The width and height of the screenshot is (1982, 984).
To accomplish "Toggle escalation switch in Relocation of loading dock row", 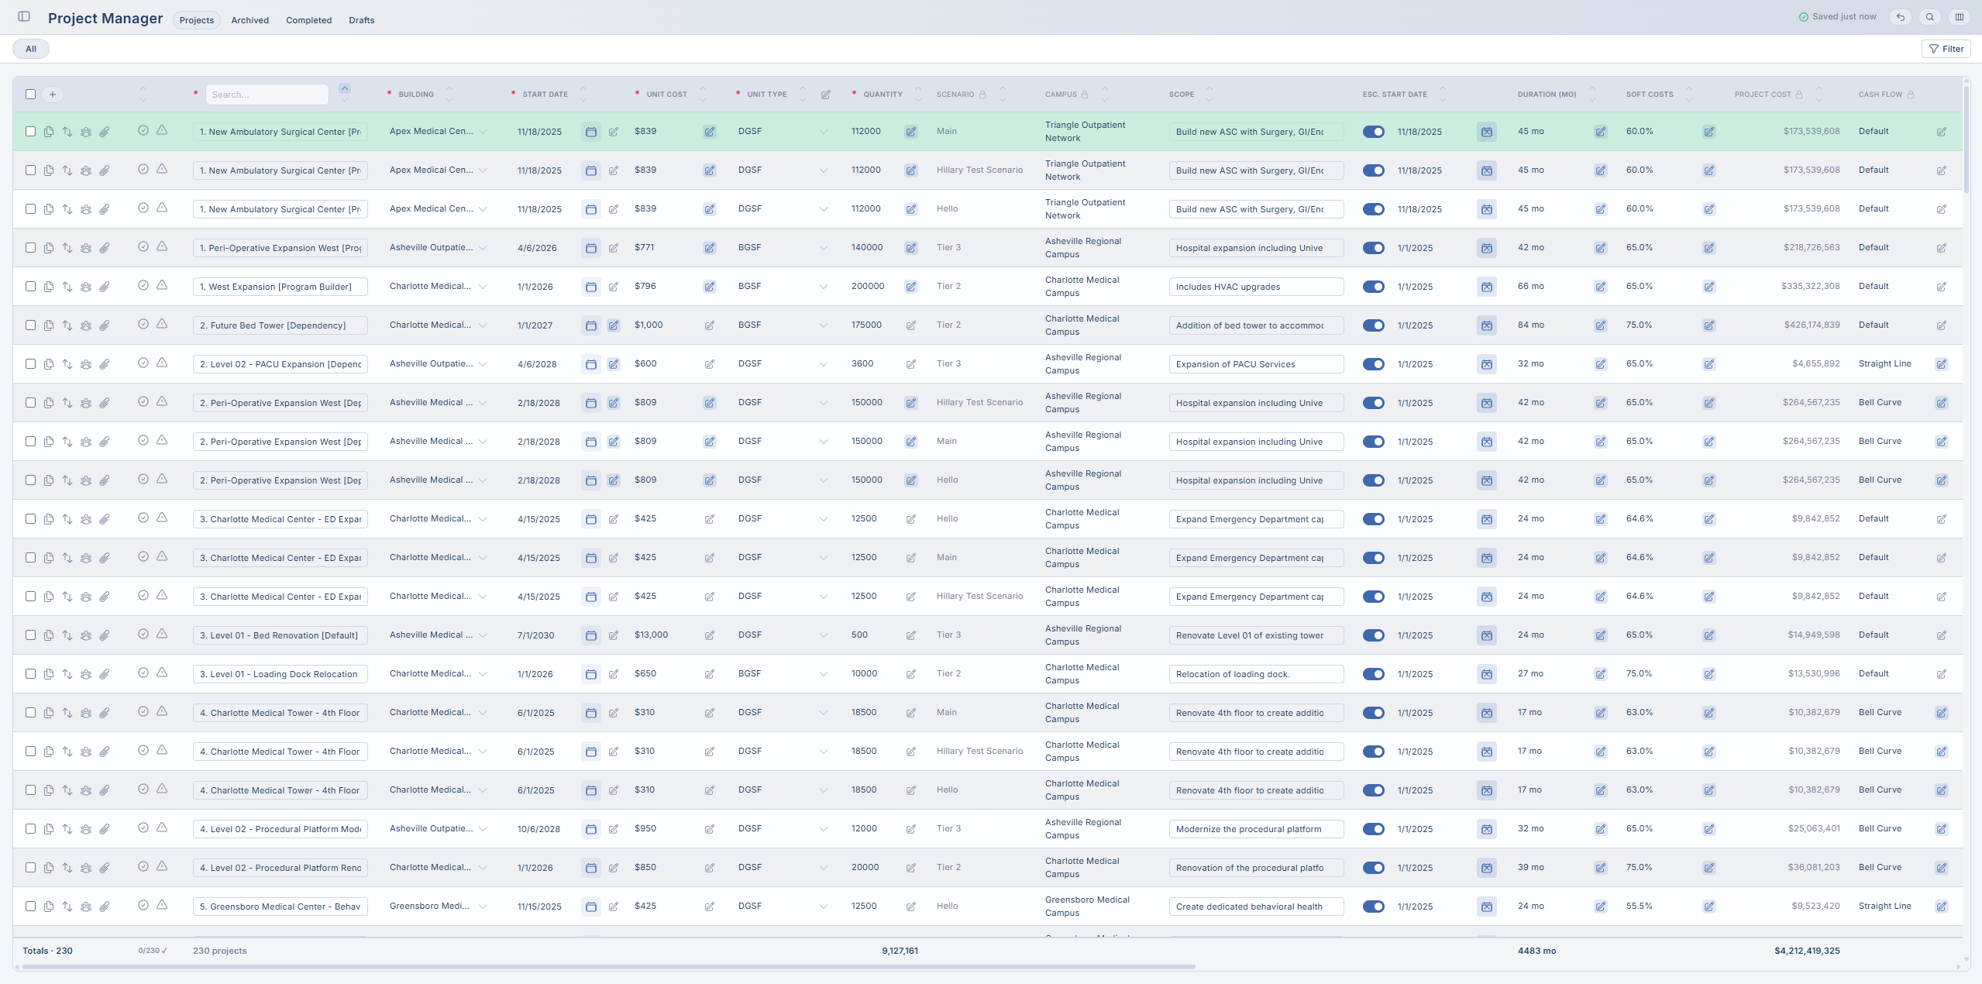I will 1374,674.
